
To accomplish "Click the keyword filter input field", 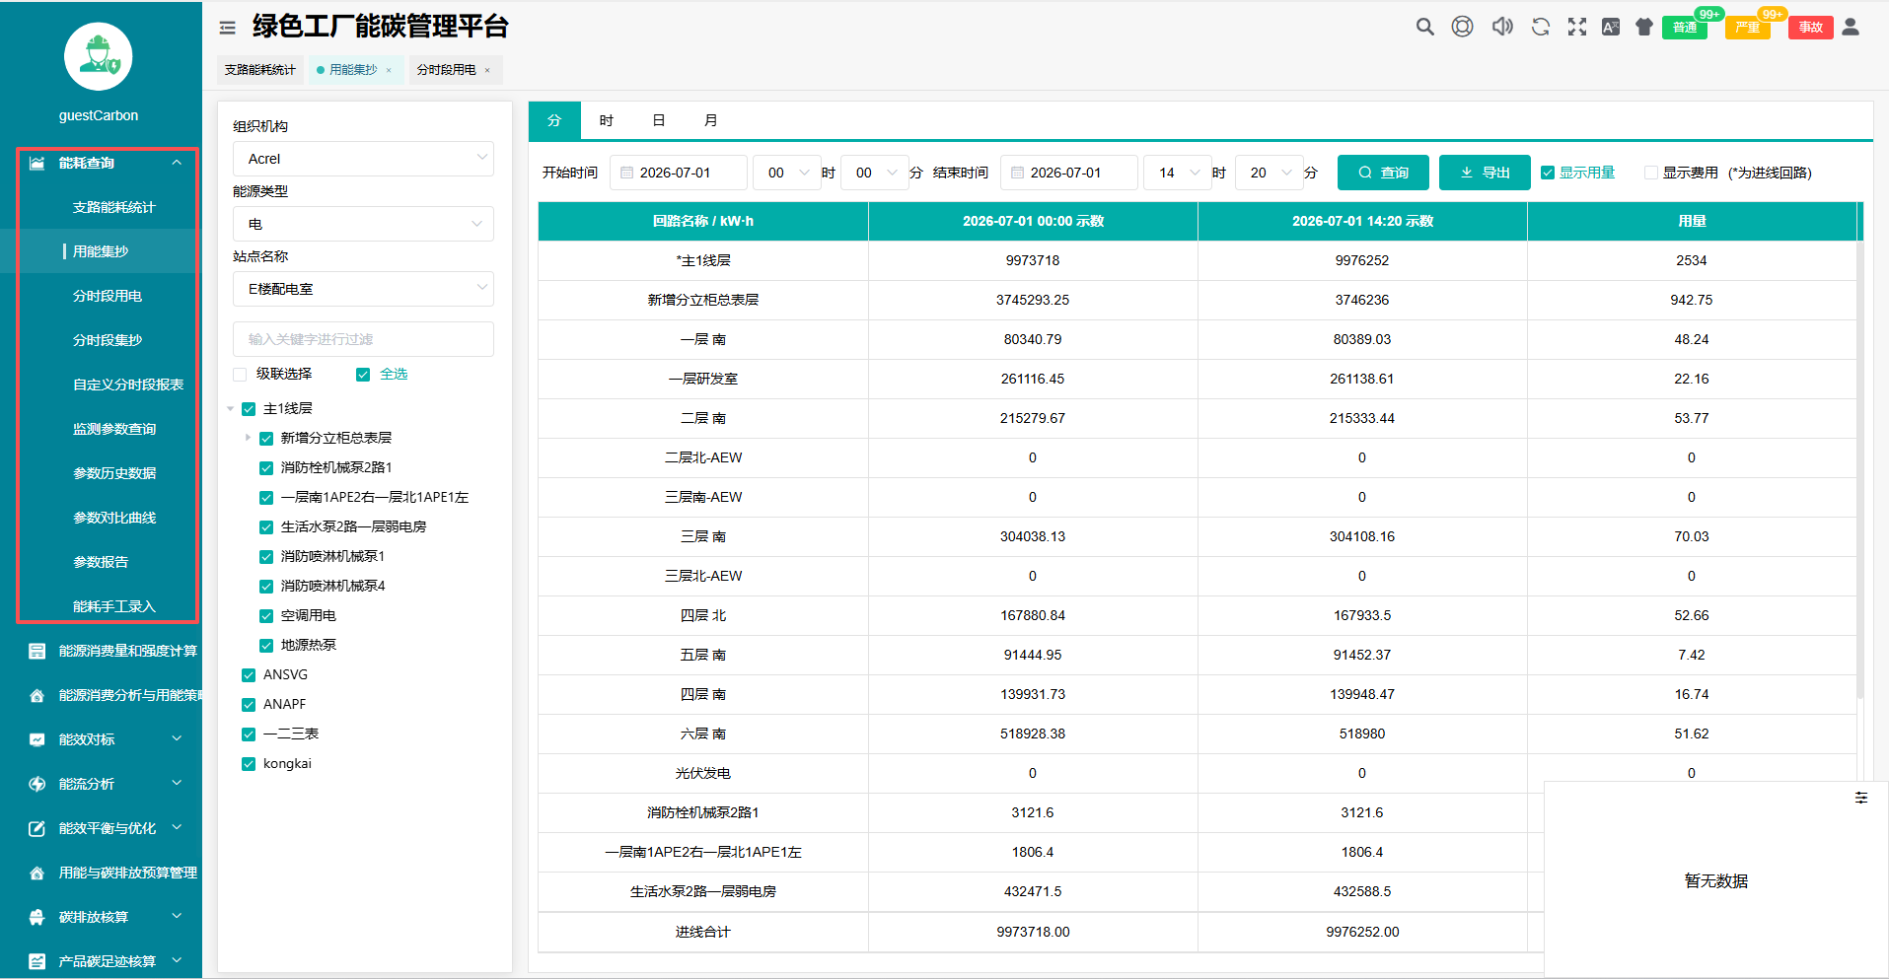I will tap(363, 339).
